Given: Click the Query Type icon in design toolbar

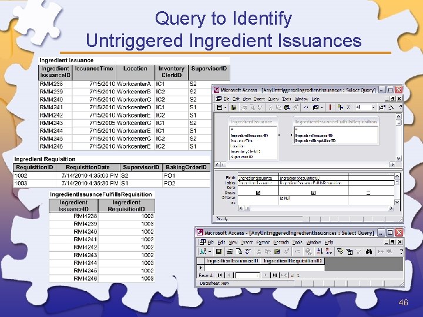Looking at the screenshot, I should (x=315, y=107).
